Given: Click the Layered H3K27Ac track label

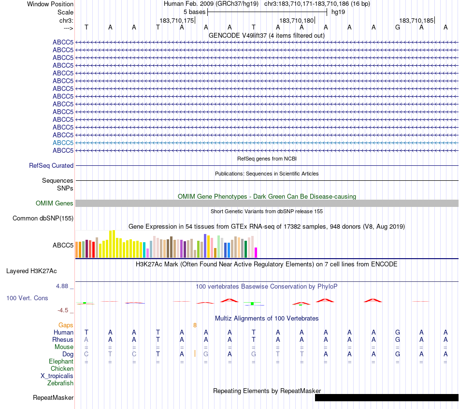Looking at the screenshot, I should [x=31, y=271].
